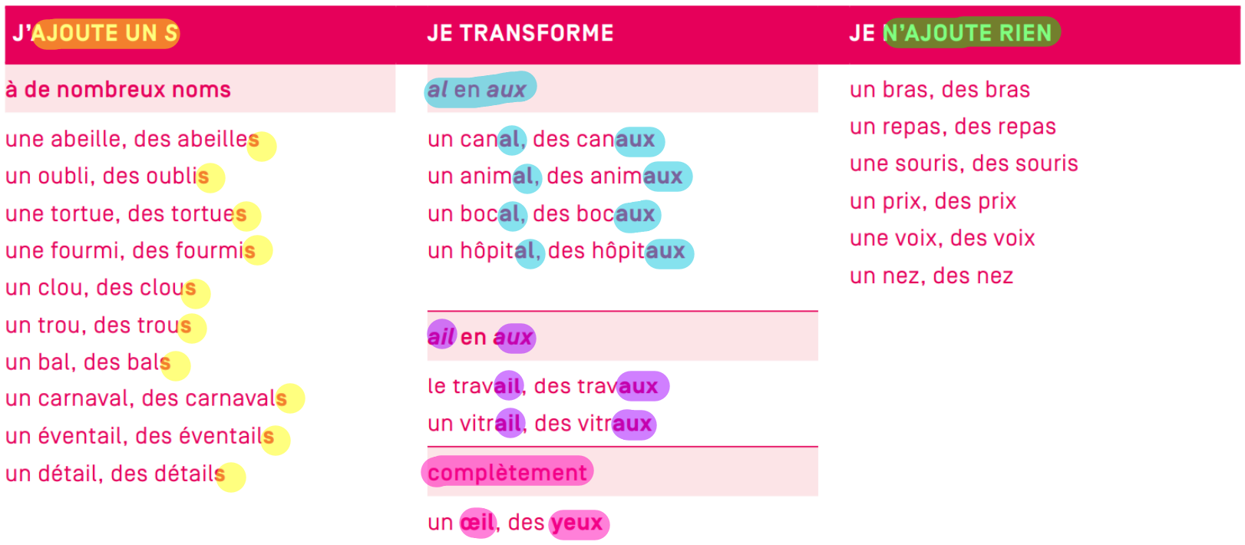Select the line "un bras, des bras"
Screen dimensions: 1245x545
point(940,90)
